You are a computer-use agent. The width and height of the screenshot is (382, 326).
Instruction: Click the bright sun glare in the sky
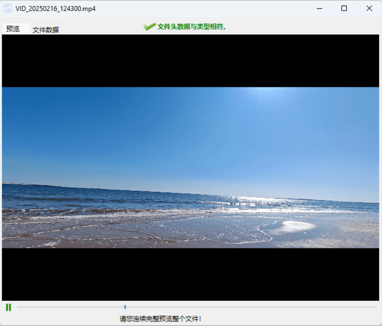click(x=264, y=93)
